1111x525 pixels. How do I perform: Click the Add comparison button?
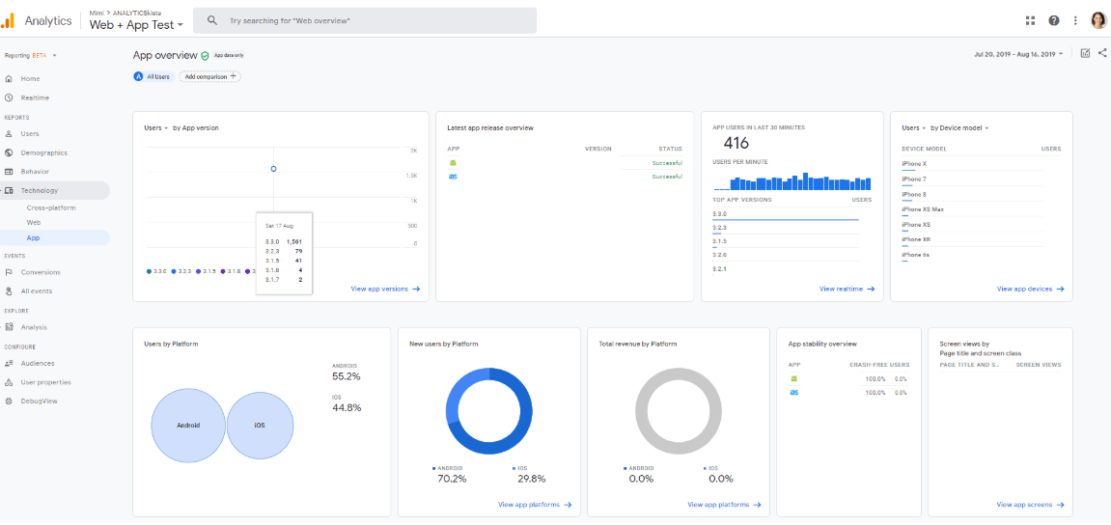pos(209,76)
